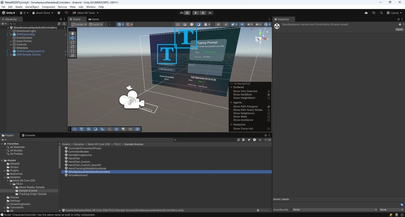Viewport: 405px width, 217px height.
Task: Click the Hierarchy search-by-type icon
Action: click(59, 24)
